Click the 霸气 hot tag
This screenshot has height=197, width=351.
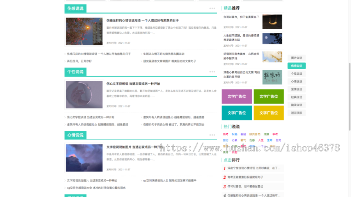[243, 140]
